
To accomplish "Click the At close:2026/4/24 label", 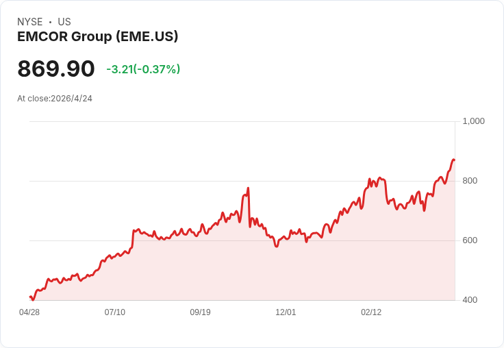I will click(x=55, y=99).
